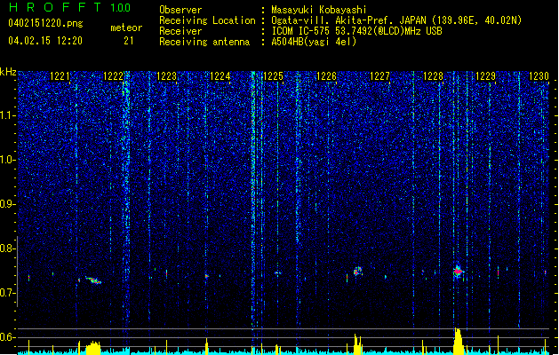The width and height of the screenshot is (559, 355).
Task: Click the yellow intensity peak below the 1226 echo
Action: click(357, 343)
